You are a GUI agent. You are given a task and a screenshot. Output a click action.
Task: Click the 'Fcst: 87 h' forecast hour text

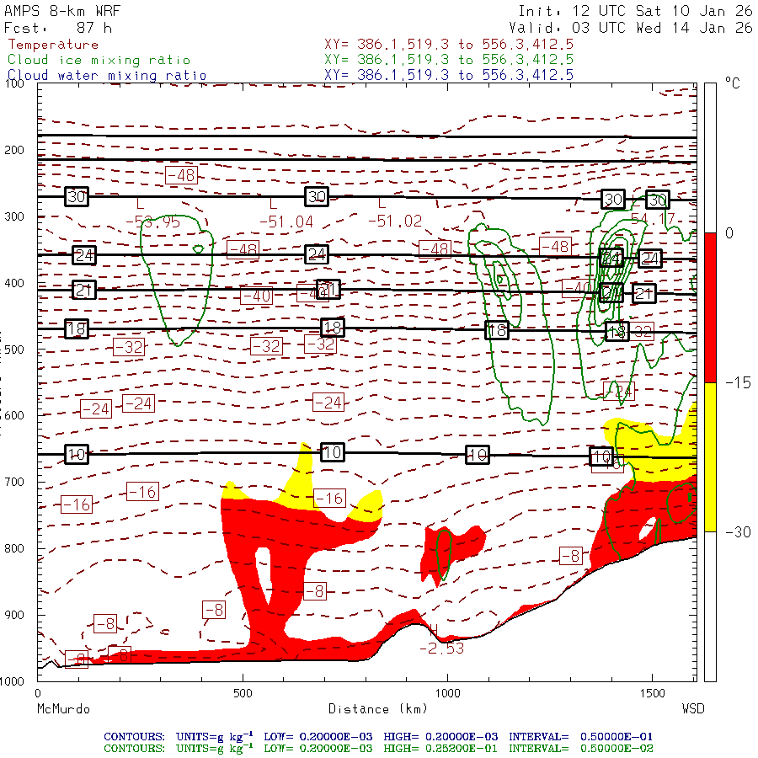pyautogui.click(x=58, y=28)
